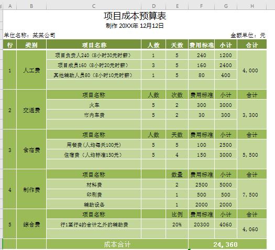Select the cost standard cell 20300
The height and width of the screenshot is (250, 275).
coord(201,224)
